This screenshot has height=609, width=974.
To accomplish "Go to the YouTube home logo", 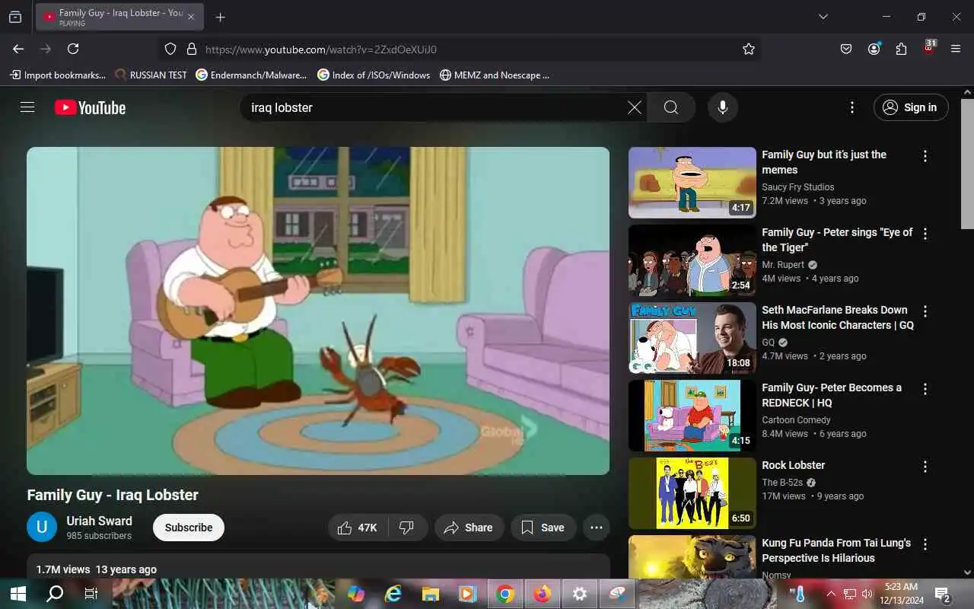I will [x=90, y=107].
